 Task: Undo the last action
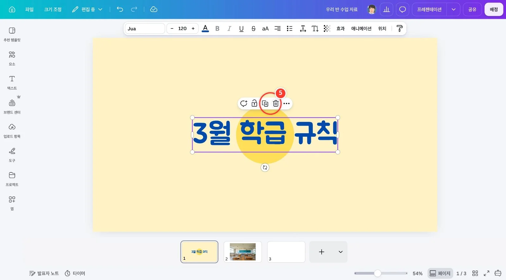120,9
